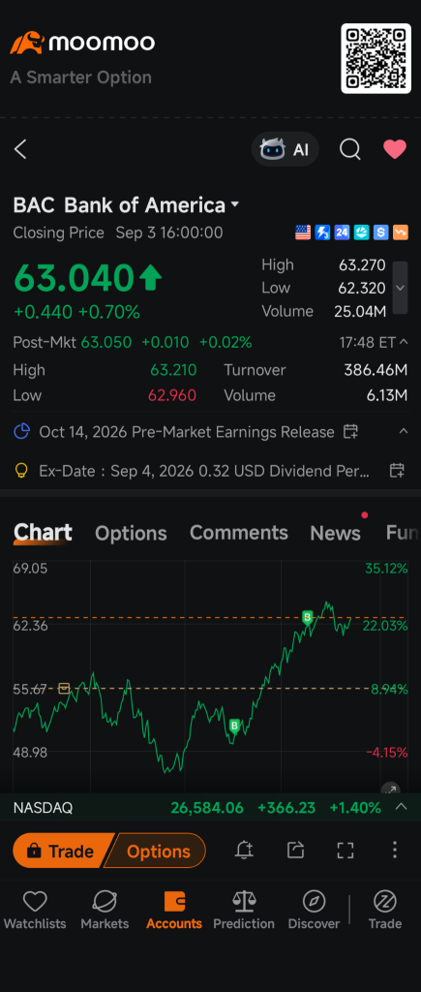Switch to the News tab
This screenshot has height=992, width=421.
pyautogui.click(x=336, y=533)
